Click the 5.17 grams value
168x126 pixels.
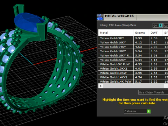(139, 82)
